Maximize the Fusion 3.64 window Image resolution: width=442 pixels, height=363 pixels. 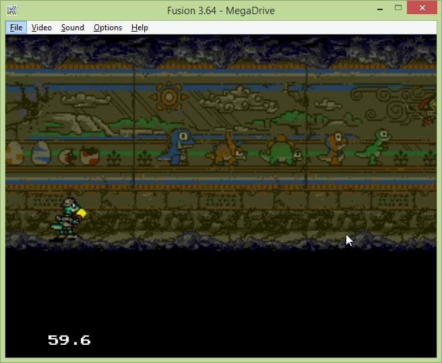click(x=398, y=8)
